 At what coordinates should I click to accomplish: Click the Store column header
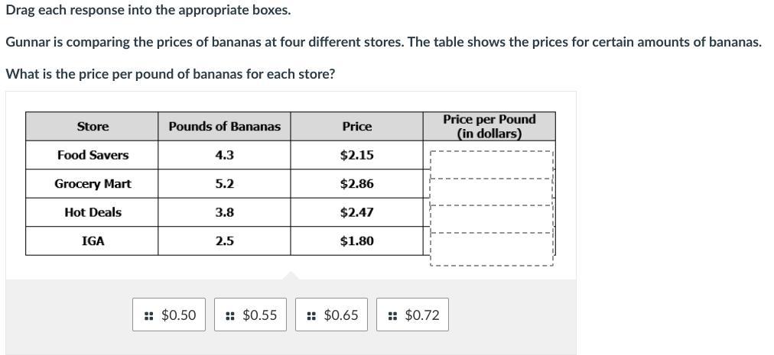(x=93, y=127)
